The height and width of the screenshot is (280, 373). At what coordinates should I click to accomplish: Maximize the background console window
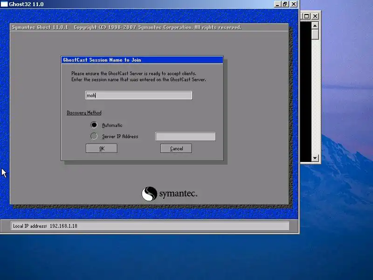(x=307, y=16)
